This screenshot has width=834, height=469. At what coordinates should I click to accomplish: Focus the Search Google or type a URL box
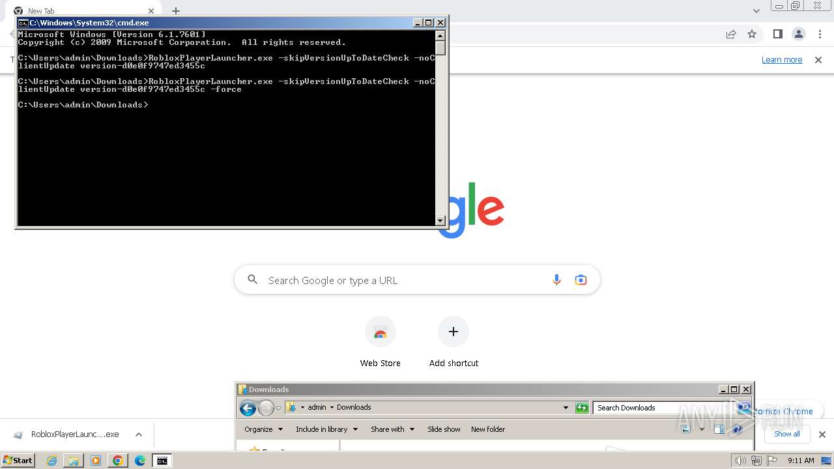pos(417,280)
